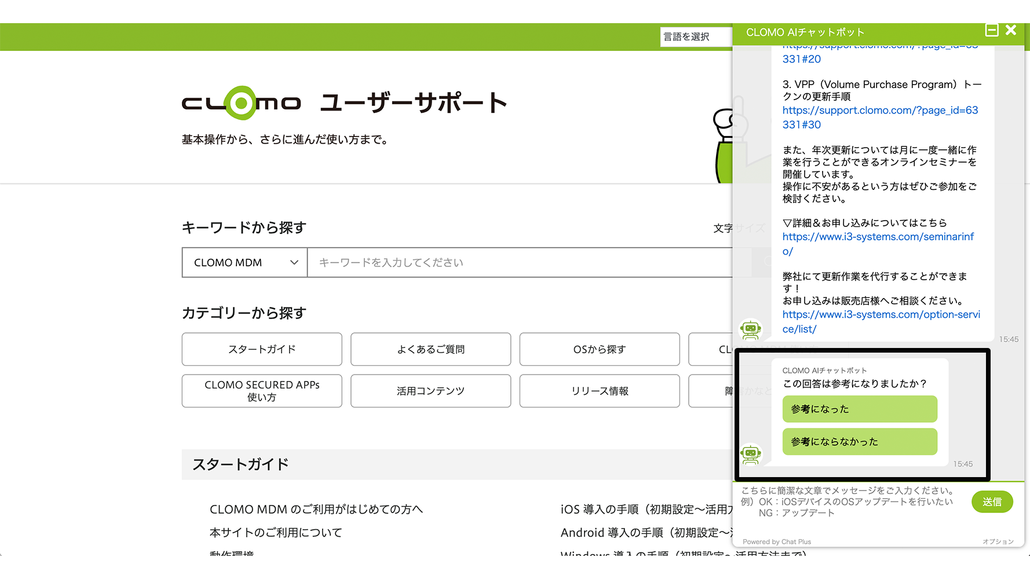
Task: Click the カテゴリーから探す heading
Action: (244, 313)
